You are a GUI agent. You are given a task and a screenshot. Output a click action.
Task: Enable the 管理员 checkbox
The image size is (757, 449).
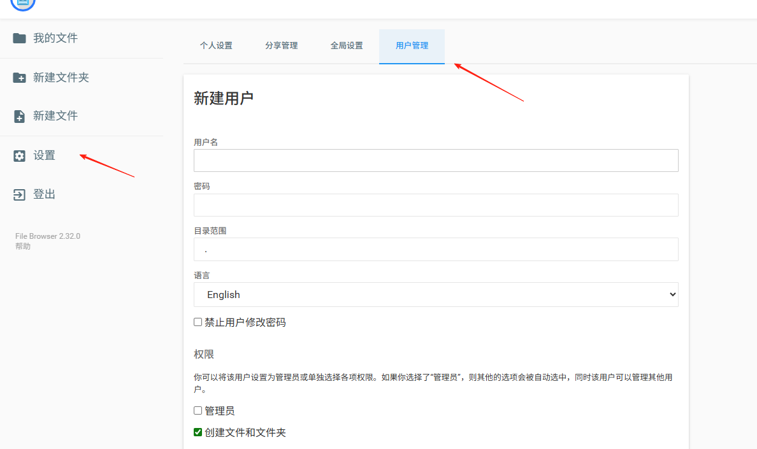198,410
